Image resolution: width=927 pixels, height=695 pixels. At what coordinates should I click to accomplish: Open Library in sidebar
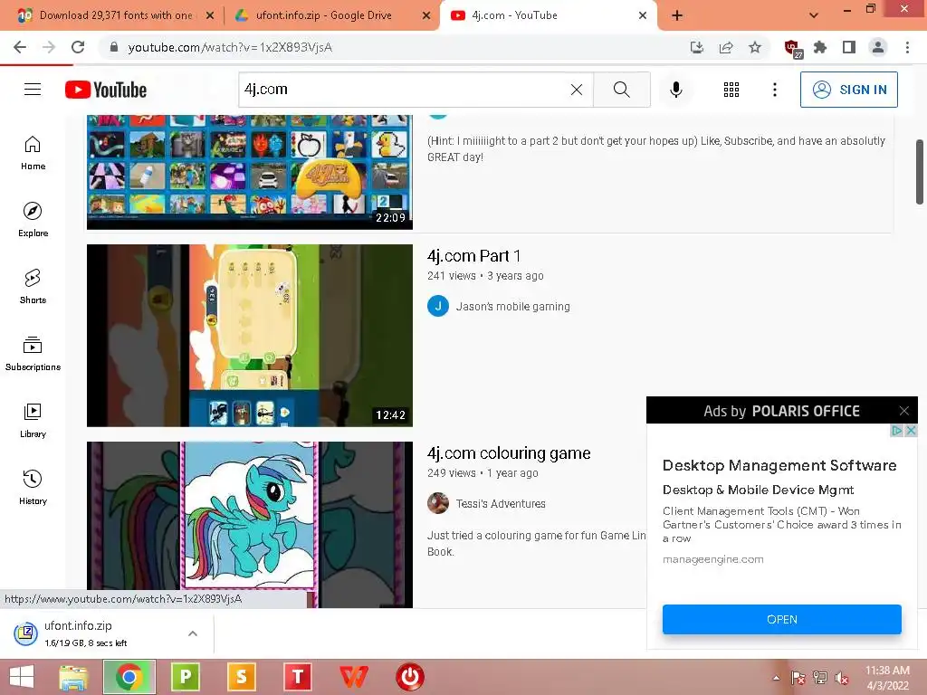point(33,420)
